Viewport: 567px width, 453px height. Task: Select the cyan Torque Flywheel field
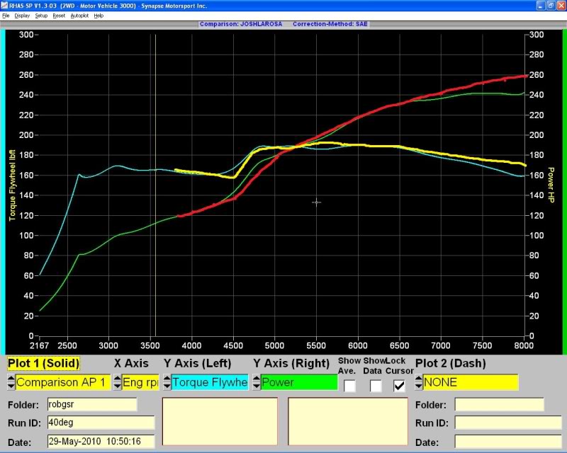[x=210, y=382]
